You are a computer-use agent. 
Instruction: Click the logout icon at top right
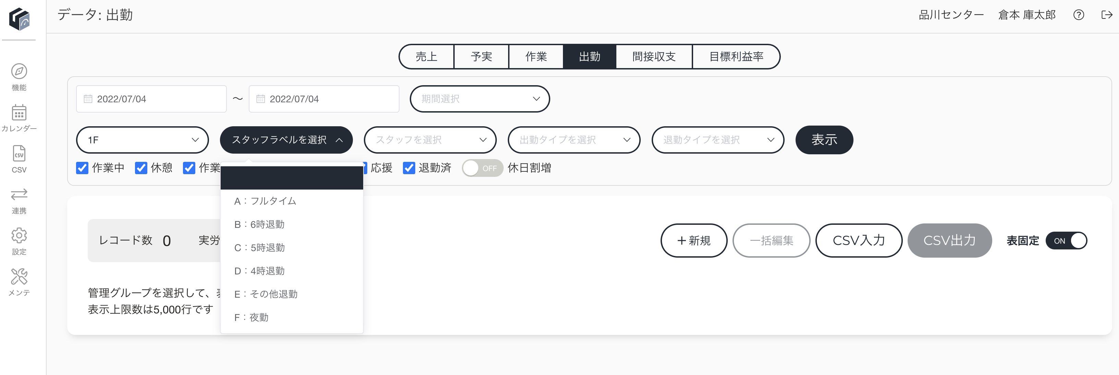click(x=1107, y=15)
